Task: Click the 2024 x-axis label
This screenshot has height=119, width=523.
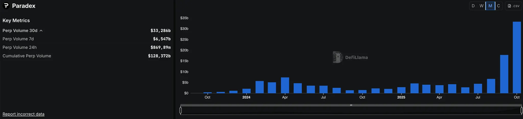Action: pos(246,97)
